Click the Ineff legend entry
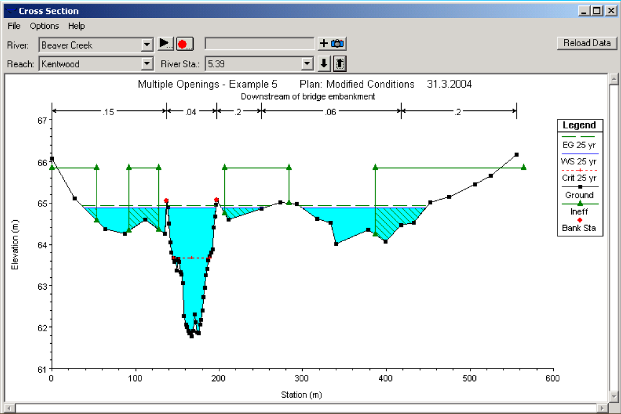 click(579, 211)
